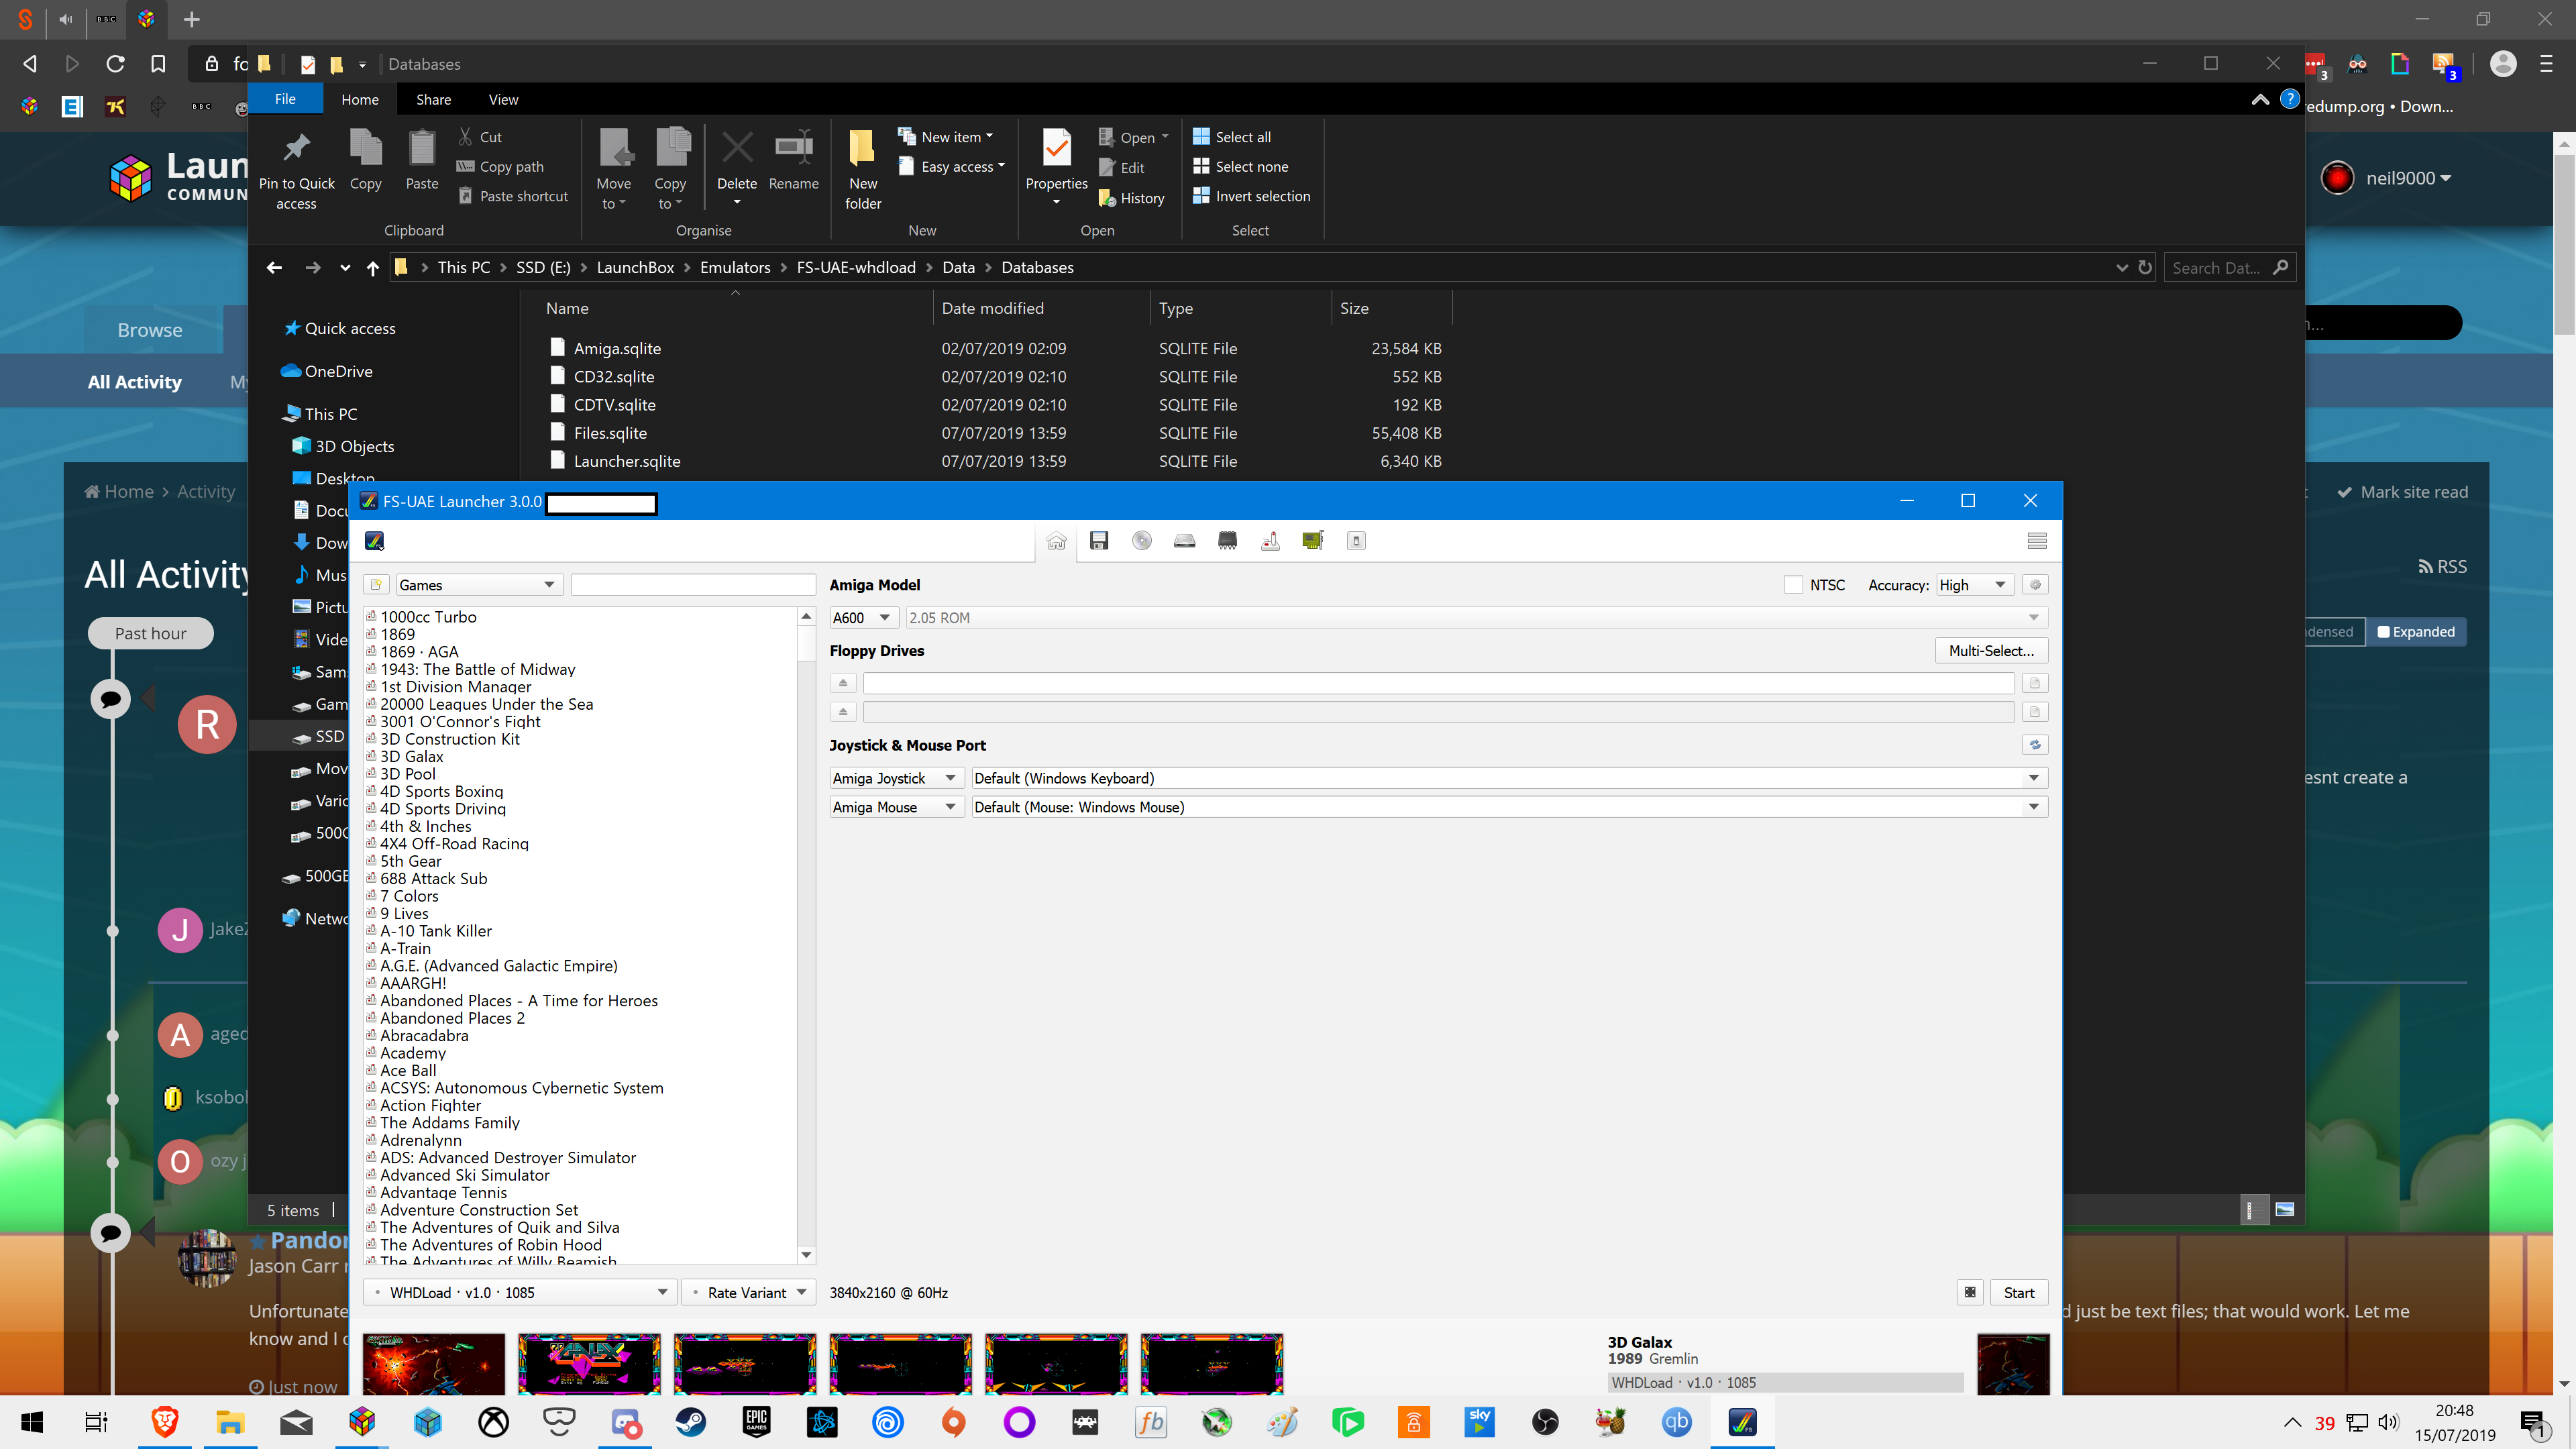The width and height of the screenshot is (2576, 1449).
Task: Open the Browse tab on the website
Action: coord(150,330)
